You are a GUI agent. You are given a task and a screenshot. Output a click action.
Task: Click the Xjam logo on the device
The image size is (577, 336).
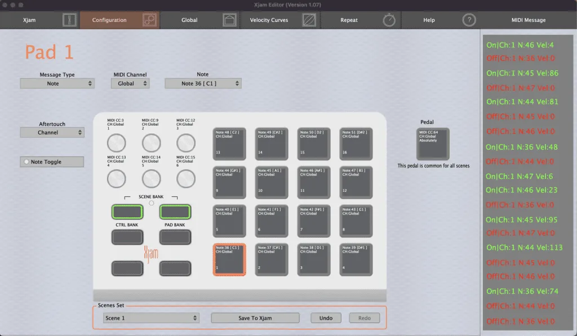[151, 254]
